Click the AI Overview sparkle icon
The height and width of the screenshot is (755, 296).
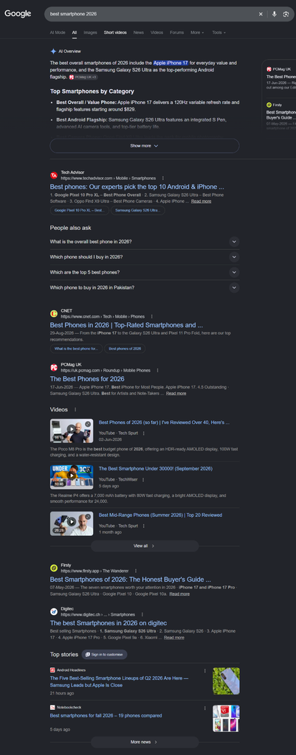pyautogui.click(x=53, y=51)
